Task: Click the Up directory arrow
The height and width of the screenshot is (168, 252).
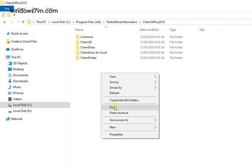Action: coord(23,22)
